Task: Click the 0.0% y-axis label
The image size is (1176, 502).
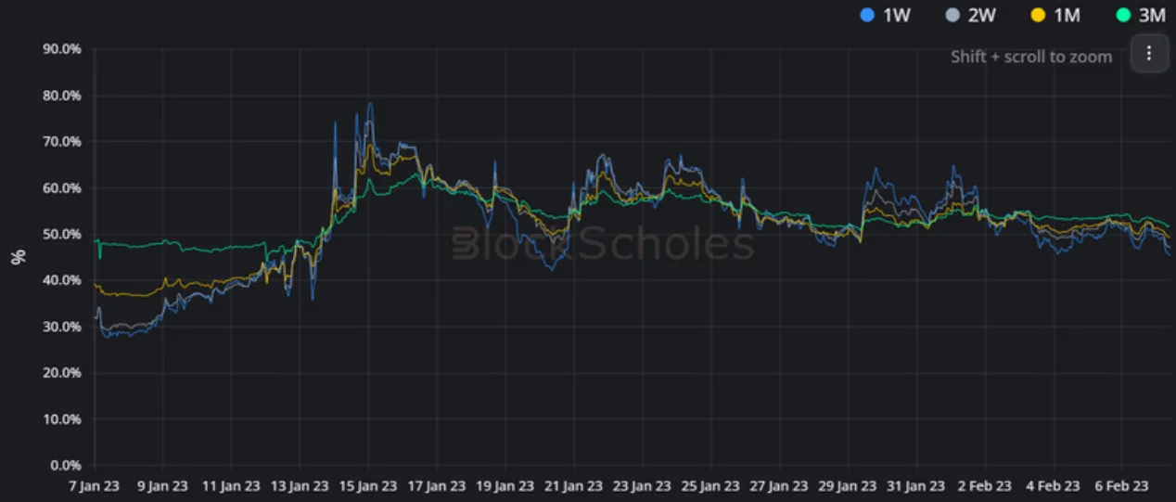Action: [x=66, y=466]
